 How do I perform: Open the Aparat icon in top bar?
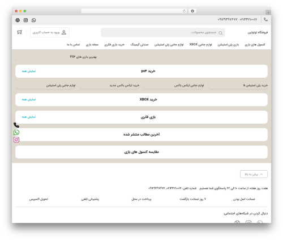pyautogui.click(x=18, y=20)
